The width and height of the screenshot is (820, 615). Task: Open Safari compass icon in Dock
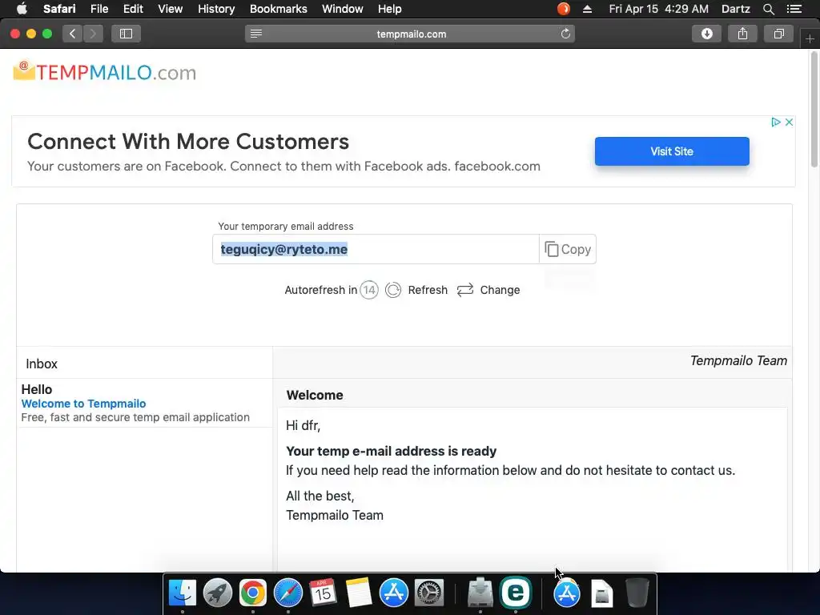point(288,593)
